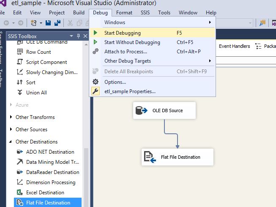
Task: Click the Sort transform in toolbox
Action: pyautogui.click(x=30, y=83)
